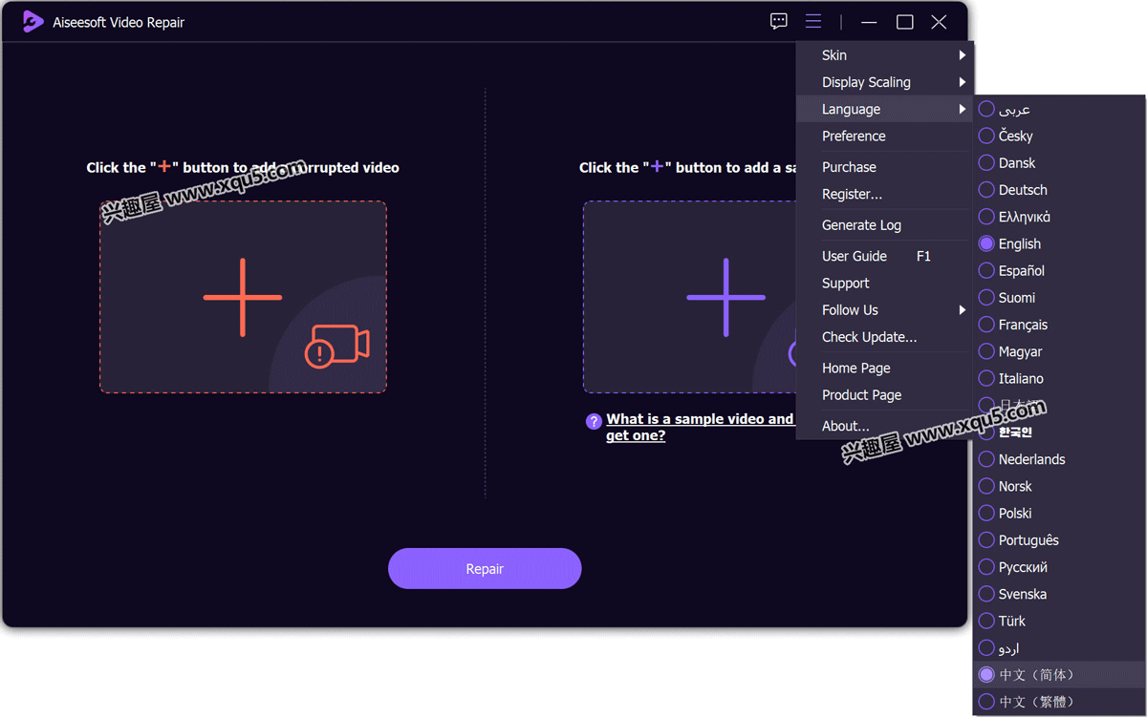Open Preference from the menu

[x=884, y=136]
